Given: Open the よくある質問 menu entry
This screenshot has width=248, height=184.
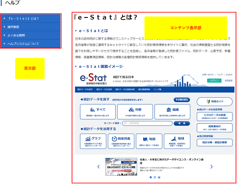Looking at the screenshot, I should (31, 35).
